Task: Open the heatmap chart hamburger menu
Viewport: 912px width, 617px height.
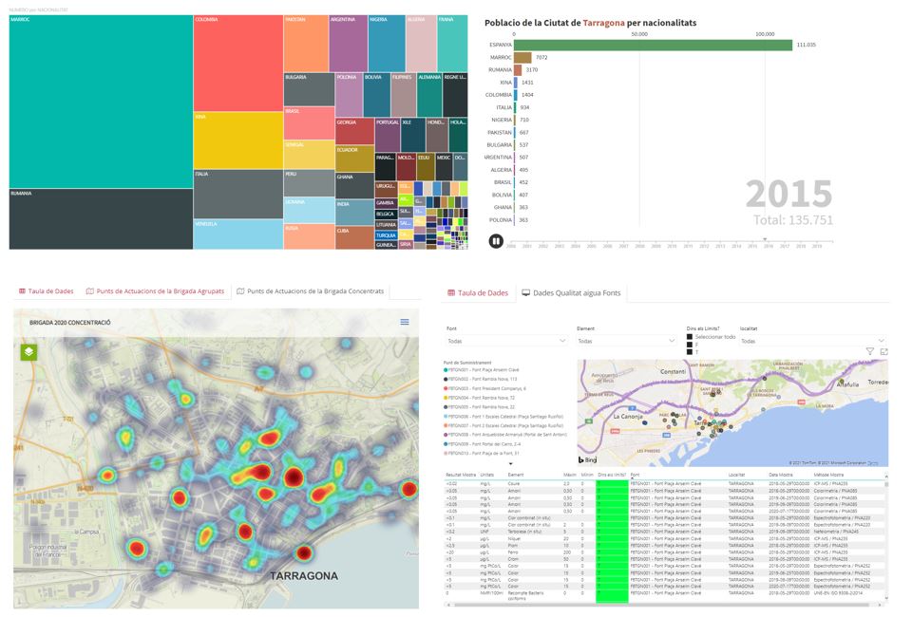Action: 405,323
